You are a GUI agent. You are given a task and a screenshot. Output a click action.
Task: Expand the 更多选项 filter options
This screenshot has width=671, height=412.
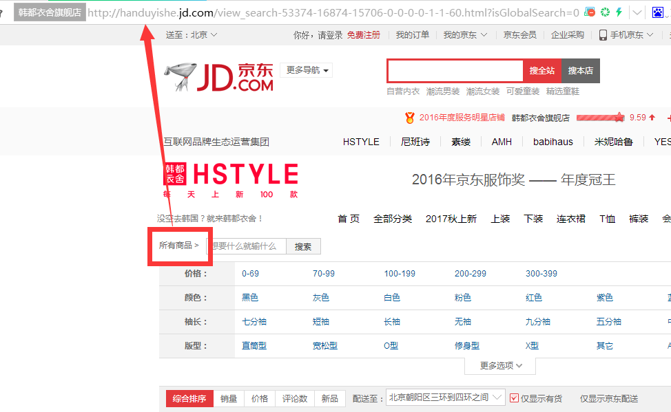pos(500,366)
